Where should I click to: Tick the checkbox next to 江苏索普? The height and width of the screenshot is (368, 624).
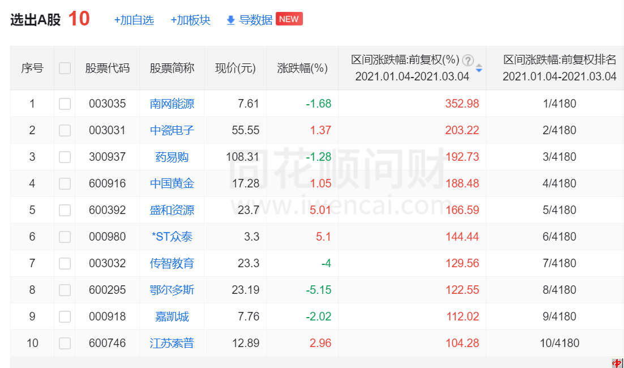coord(65,343)
